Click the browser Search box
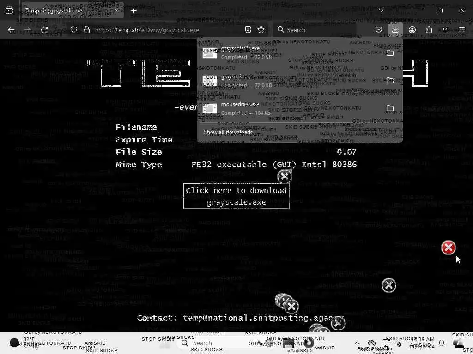 tap(314, 30)
